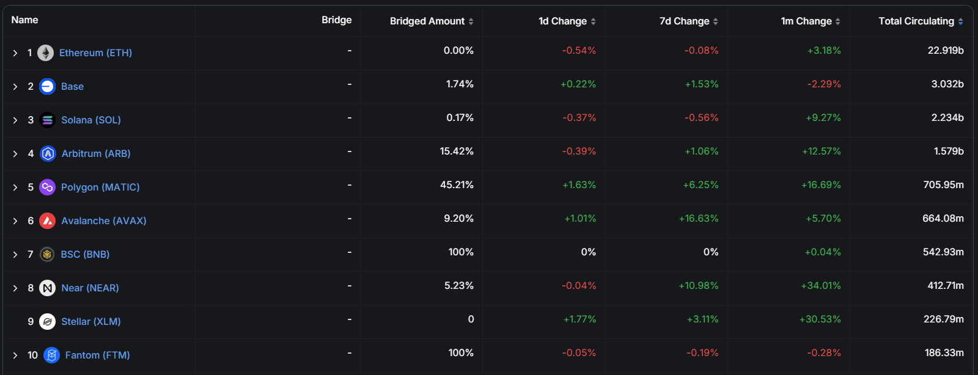Expand the Ethereum (ETH) row
Image resolution: width=978 pixels, height=375 pixels.
pyautogui.click(x=15, y=53)
